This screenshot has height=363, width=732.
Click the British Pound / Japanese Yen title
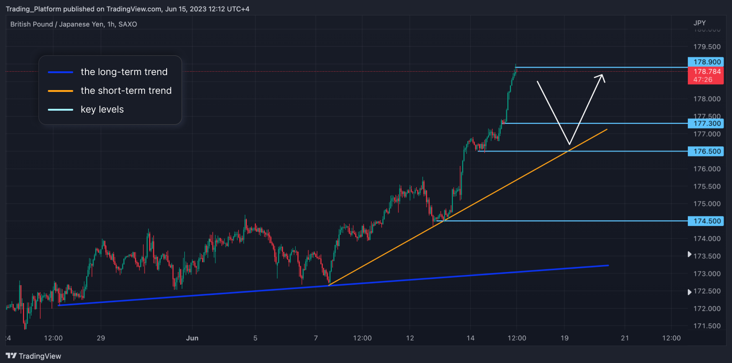pyautogui.click(x=74, y=24)
